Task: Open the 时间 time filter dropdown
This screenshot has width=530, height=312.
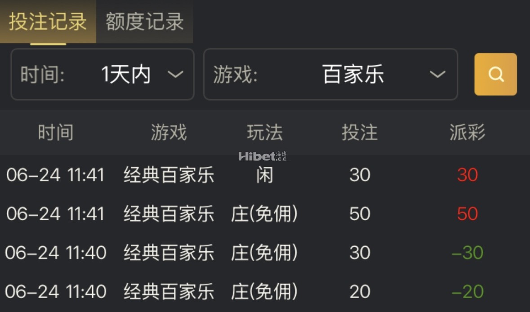Action: pos(102,74)
